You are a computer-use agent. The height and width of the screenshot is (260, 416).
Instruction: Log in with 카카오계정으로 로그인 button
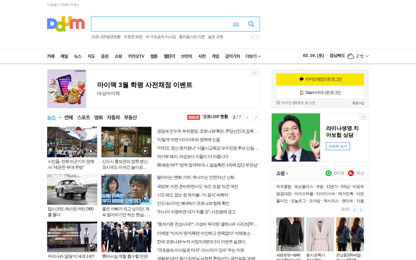coord(320,79)
